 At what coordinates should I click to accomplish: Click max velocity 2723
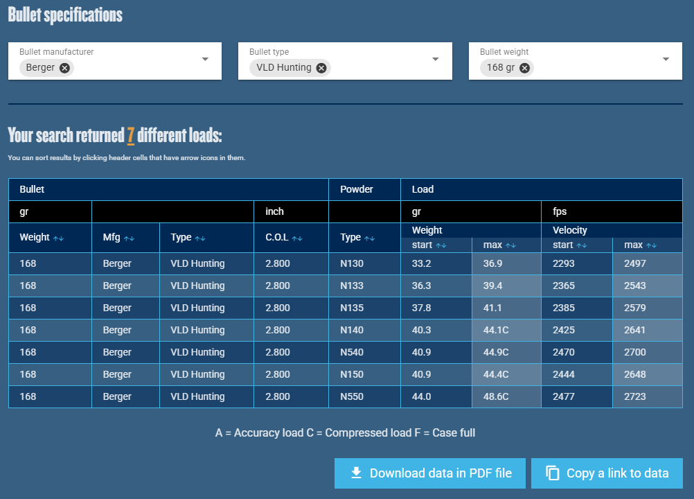point(634,396)
